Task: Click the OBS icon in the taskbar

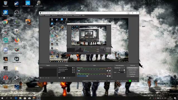Action: [38, 98]
